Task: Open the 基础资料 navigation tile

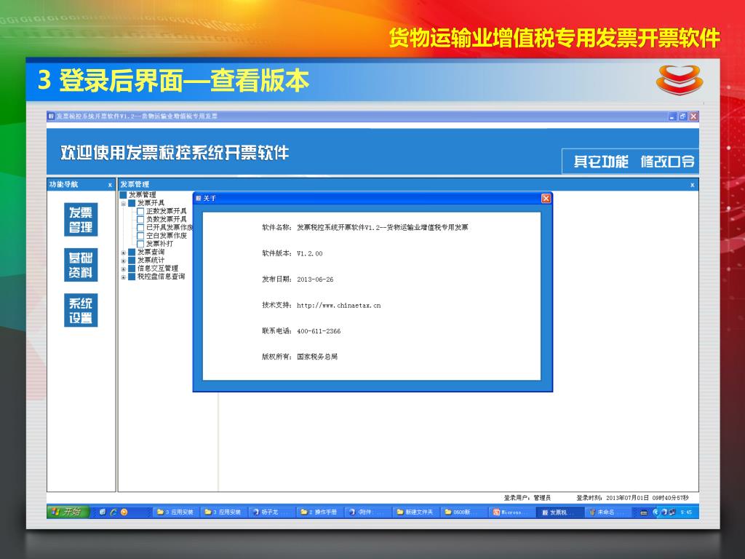Action: [x=81, y=265]
